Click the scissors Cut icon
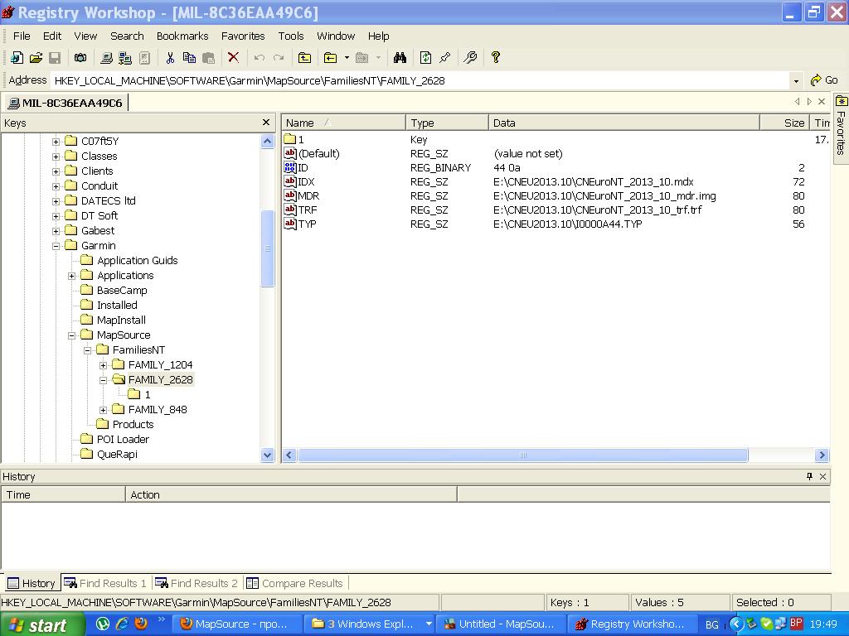Image resolution: width=849 pixels, height=636 pixels. click(170, 57)
